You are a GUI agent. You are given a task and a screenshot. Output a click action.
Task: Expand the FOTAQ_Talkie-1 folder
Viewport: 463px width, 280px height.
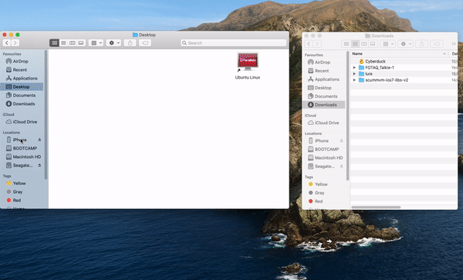pos(355,68)
